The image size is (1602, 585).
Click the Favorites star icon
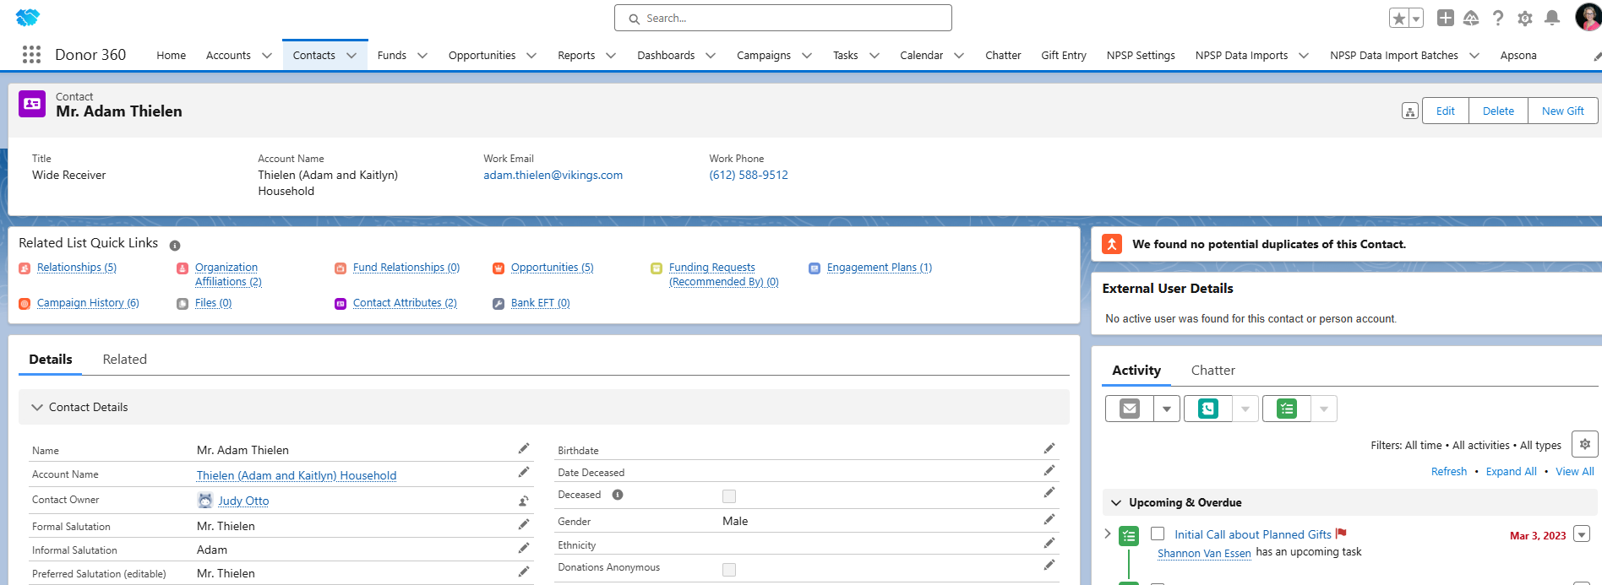click(x=1398, y=19)
